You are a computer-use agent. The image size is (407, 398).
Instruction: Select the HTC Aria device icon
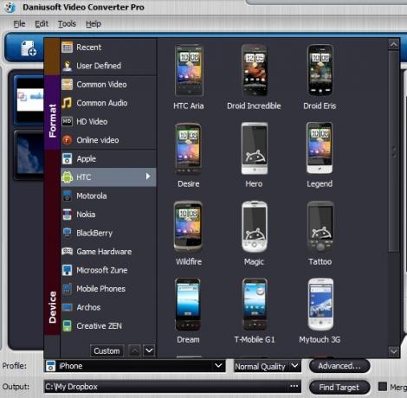coord(189,70)
